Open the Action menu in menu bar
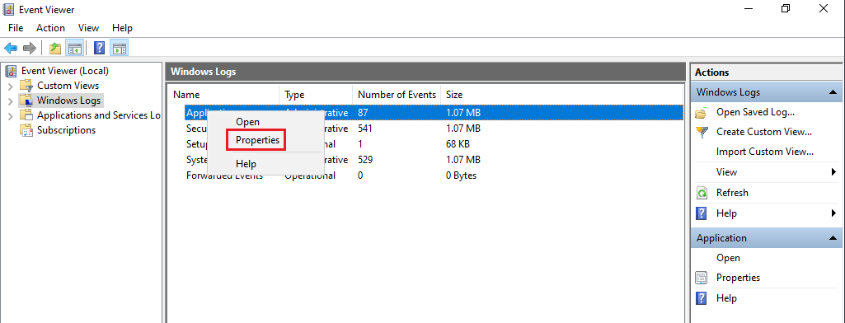The image size is (845, 323). coord(50,28)
